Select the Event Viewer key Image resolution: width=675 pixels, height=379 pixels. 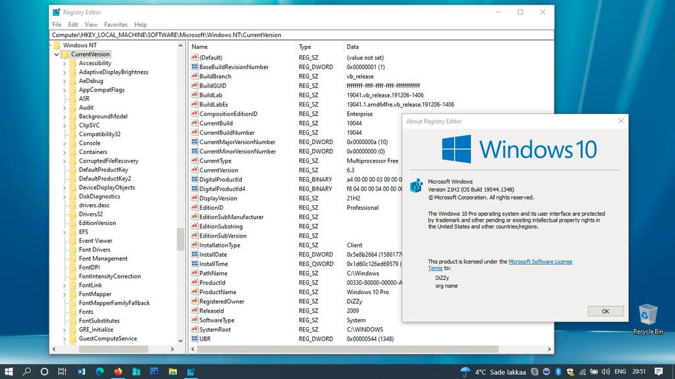[x=96, y=241]
